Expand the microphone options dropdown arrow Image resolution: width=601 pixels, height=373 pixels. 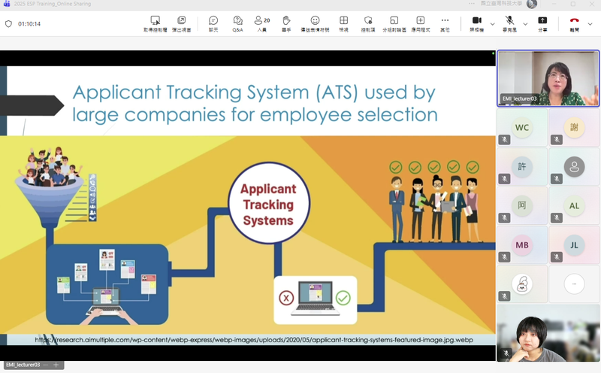coord(525,24)
